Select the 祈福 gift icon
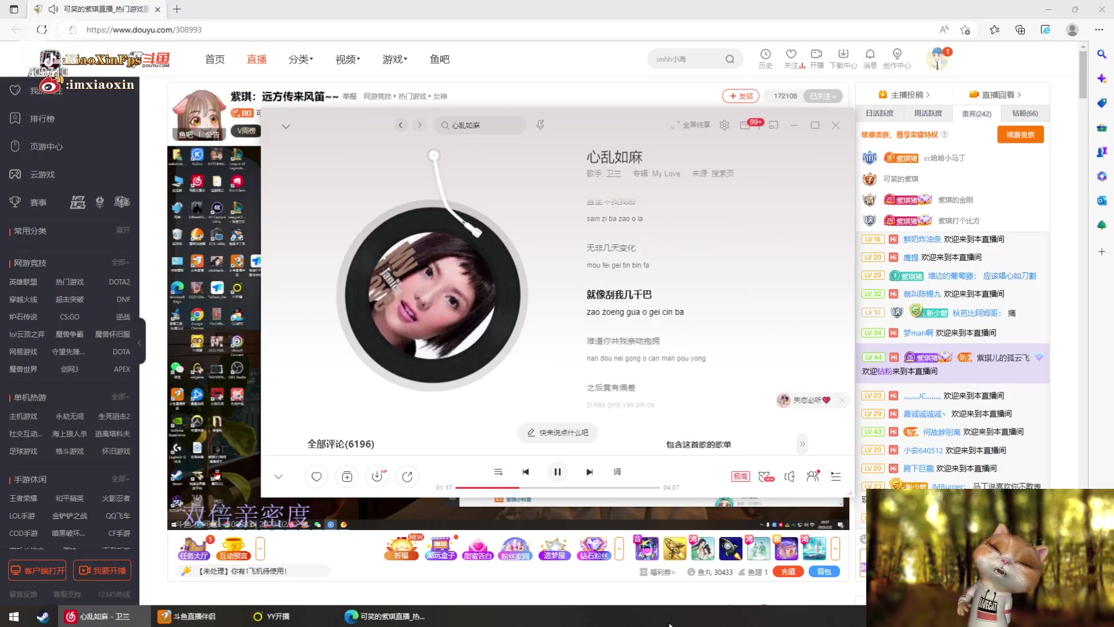The height and width of the screenshot is (627, 1114). [402, 548]
